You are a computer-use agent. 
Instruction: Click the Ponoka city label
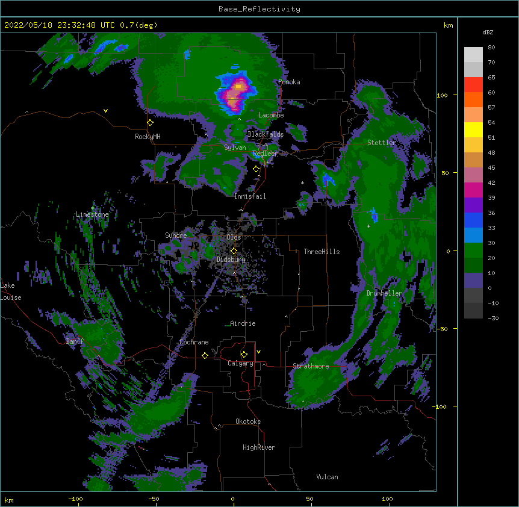(x=289, y=82)
